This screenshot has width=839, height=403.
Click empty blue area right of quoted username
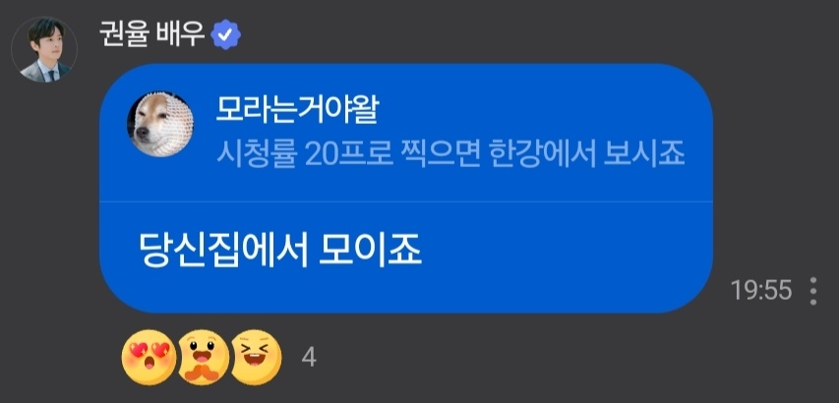point(535,112)
